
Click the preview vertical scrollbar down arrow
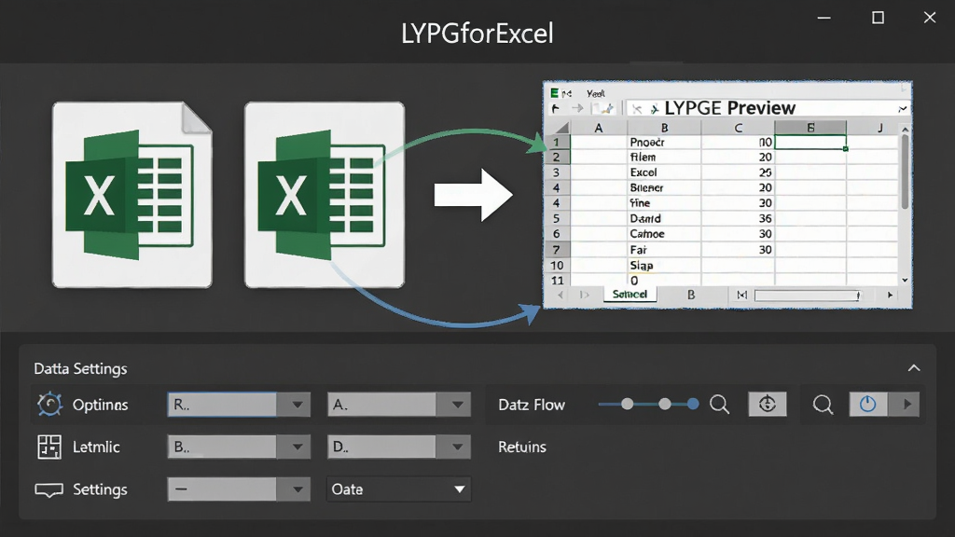click(x=905, y=280)
